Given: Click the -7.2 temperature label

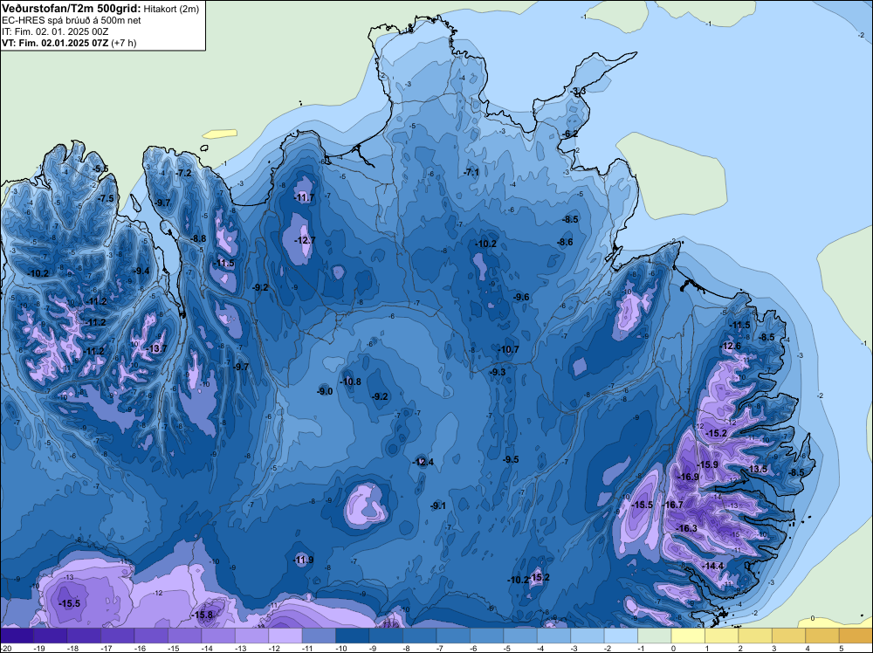Looking at the screenshot, I should click(x=183, y=173).
